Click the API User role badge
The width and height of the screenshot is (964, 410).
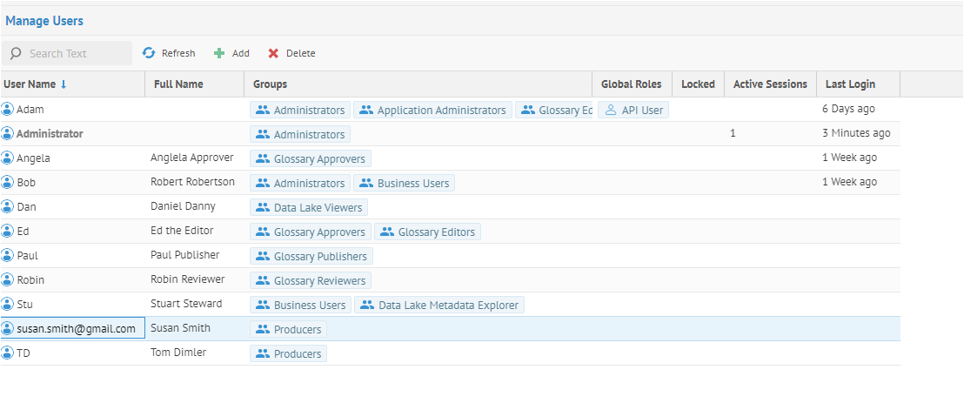(x=633, y=111)
